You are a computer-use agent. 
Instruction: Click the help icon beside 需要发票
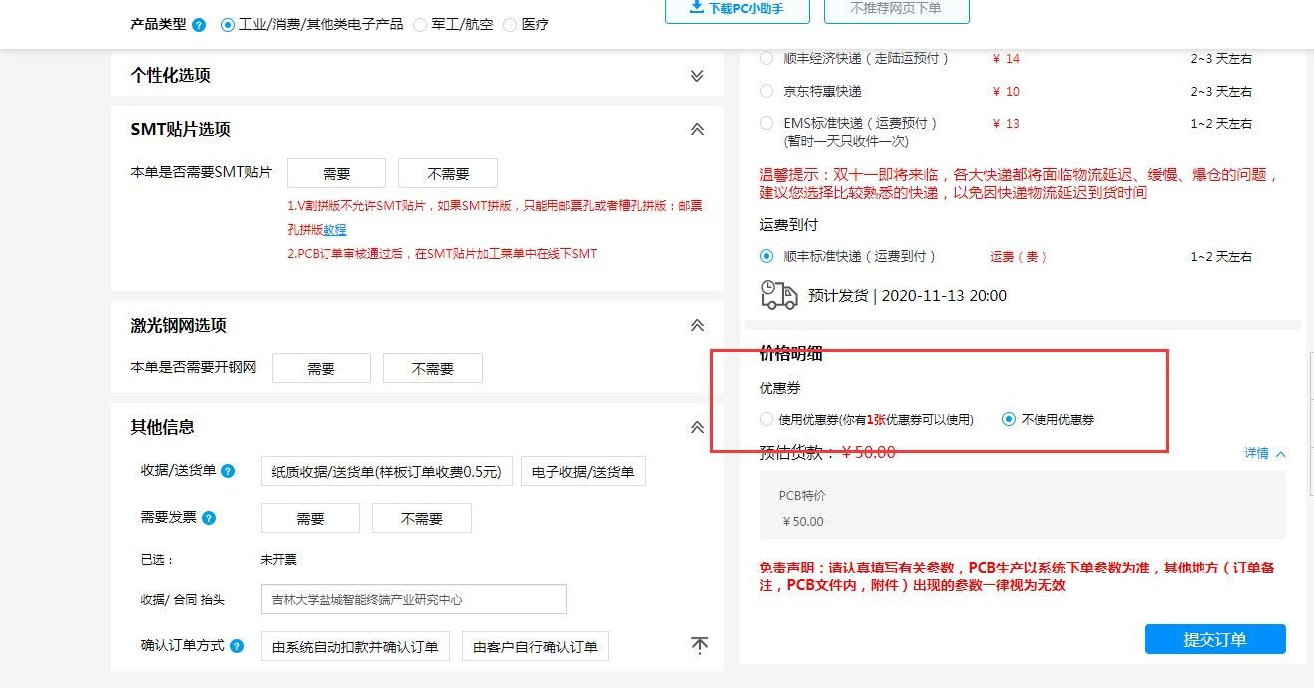click(209, 518)
